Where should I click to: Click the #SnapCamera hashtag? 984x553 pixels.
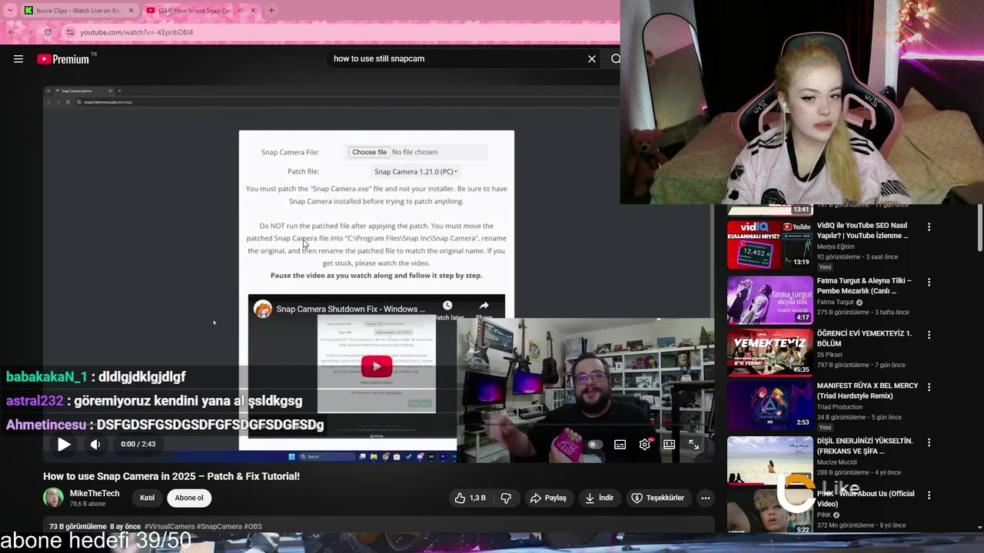[220, 527]
